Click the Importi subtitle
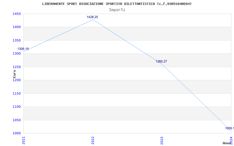 click(x=117, y=10)
